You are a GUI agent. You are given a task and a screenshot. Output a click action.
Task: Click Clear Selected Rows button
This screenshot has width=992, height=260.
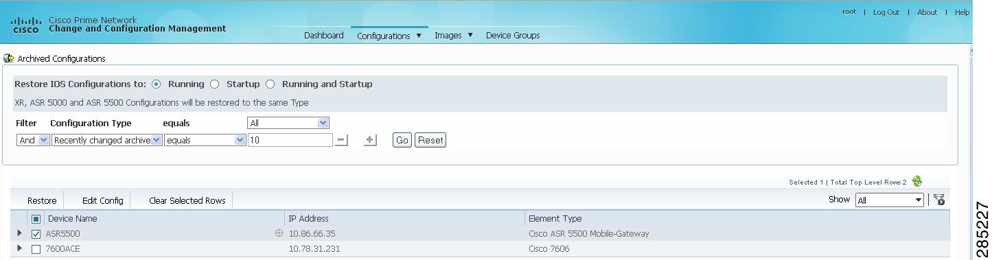pos(187,201)
